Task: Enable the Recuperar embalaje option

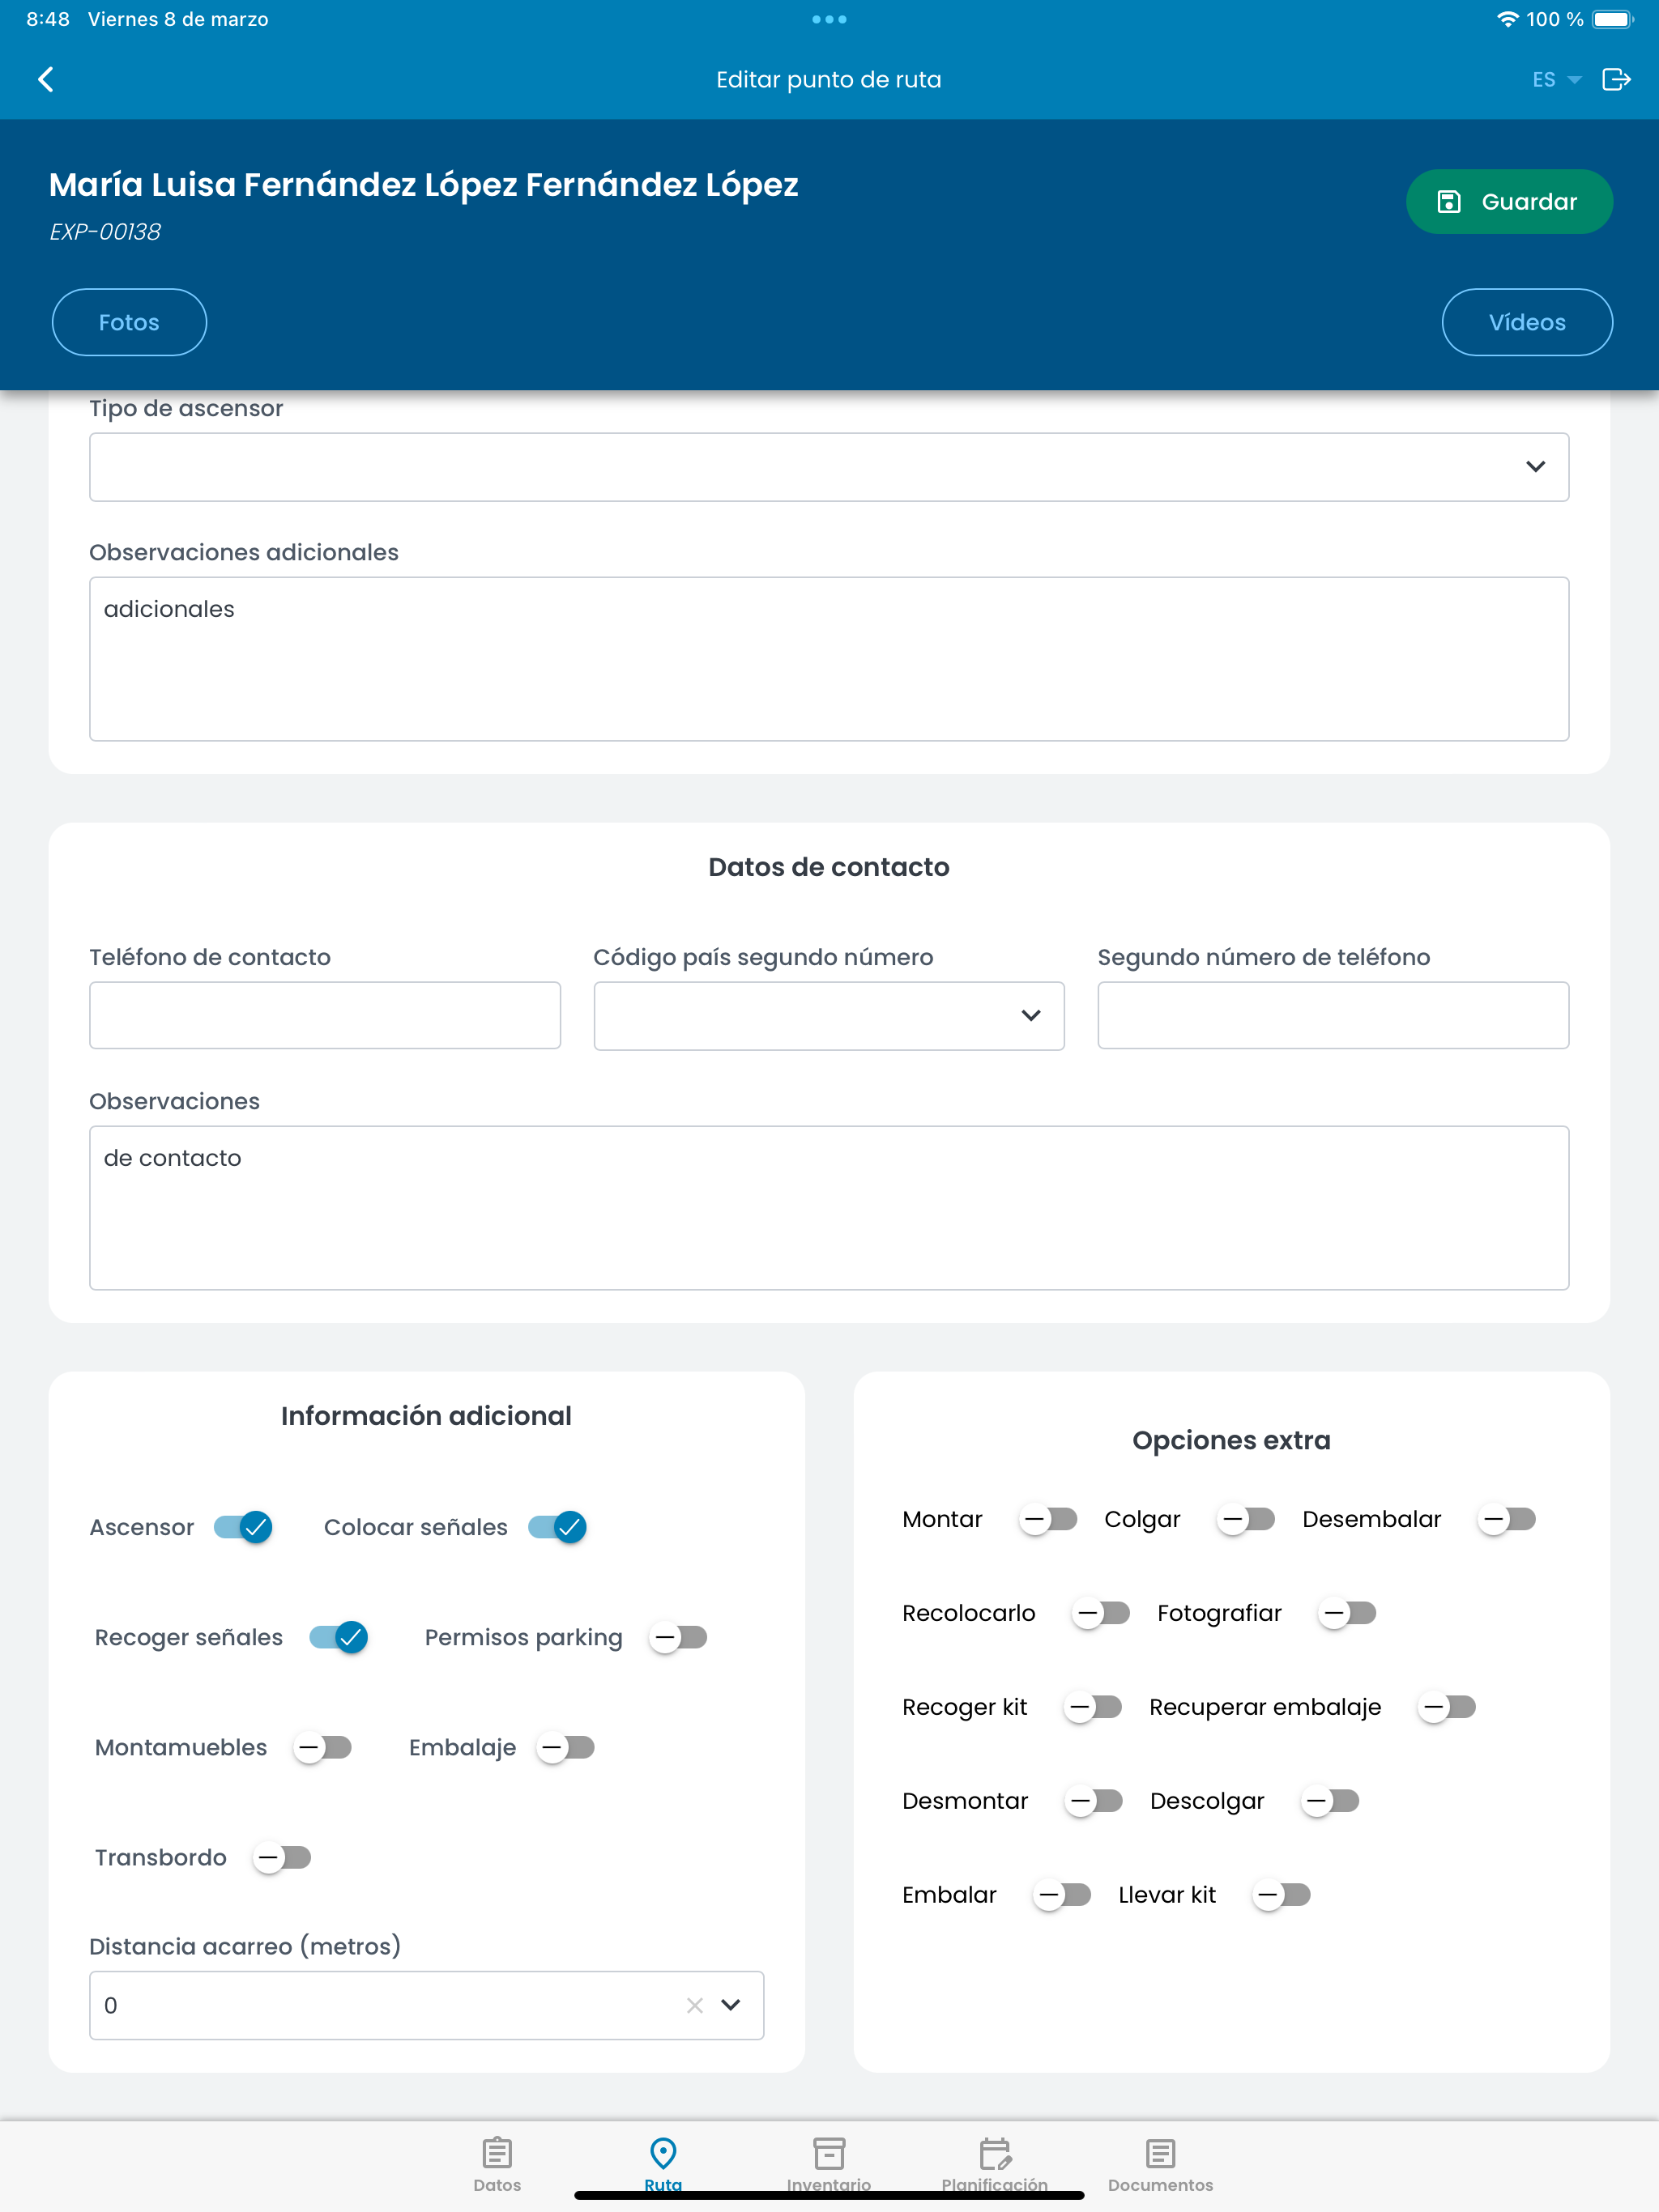Action: [1447, 1707]
